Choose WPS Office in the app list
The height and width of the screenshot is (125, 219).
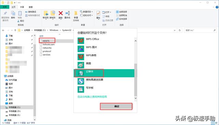click(104, 40)
